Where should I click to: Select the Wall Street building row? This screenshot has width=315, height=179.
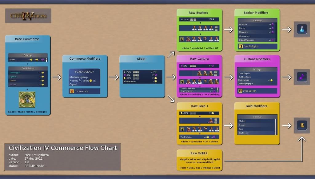coord(256,133)
